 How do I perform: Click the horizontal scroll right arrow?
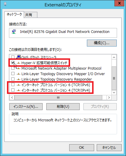[109, 98]
